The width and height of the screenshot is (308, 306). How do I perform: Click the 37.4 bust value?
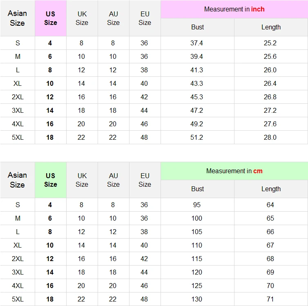(x=197, y=43)
